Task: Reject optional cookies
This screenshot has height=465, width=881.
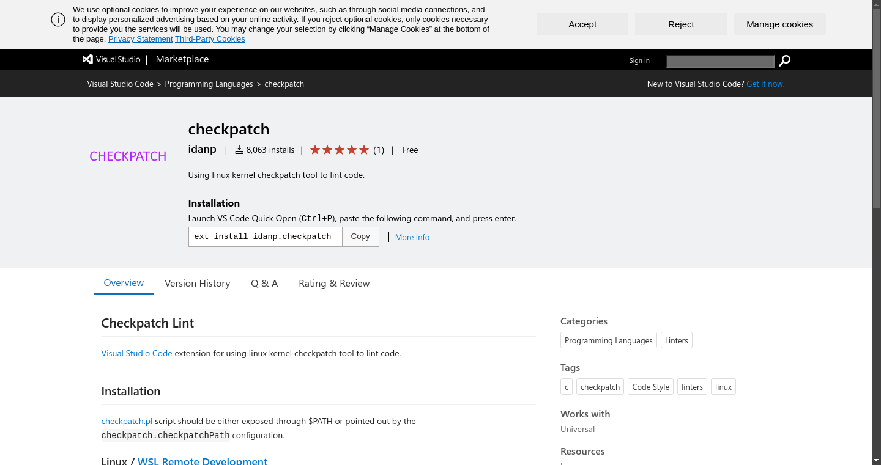Action: (681, 24)
